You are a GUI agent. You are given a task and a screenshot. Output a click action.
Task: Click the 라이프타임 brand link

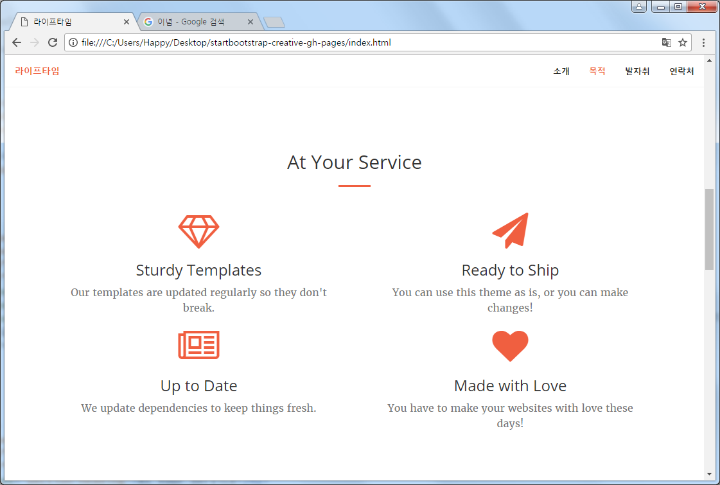click(x=37, y=71)
